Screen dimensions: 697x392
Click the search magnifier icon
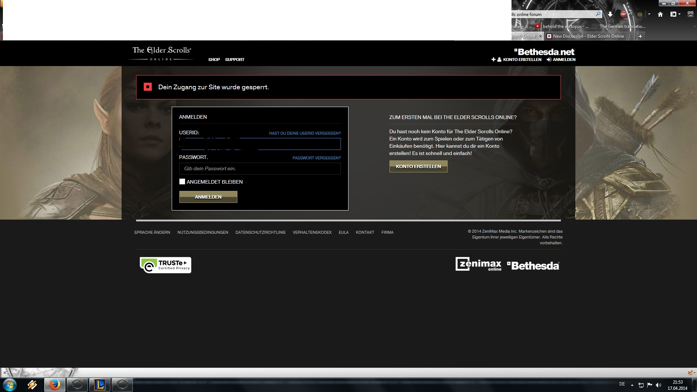(598, 14)
